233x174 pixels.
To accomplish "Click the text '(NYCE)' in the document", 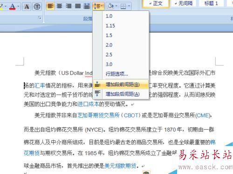I will pos(94,130).
